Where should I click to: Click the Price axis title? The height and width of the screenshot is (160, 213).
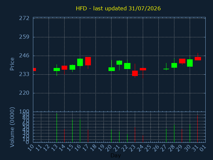point(12,64)
